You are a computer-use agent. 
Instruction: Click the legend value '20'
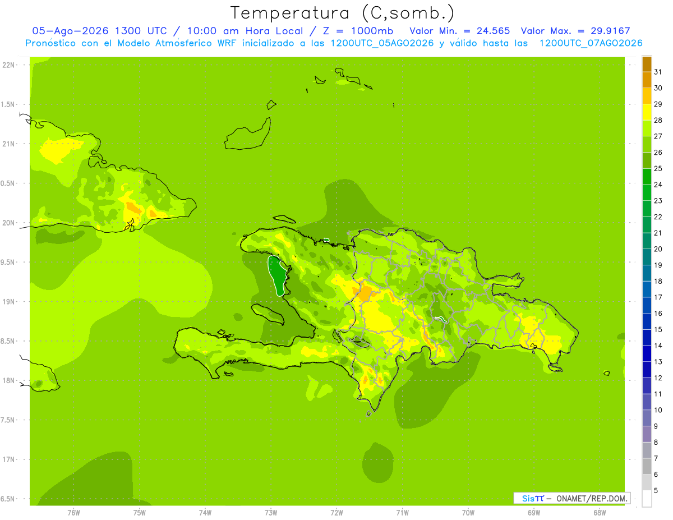[x=658, y=249]
